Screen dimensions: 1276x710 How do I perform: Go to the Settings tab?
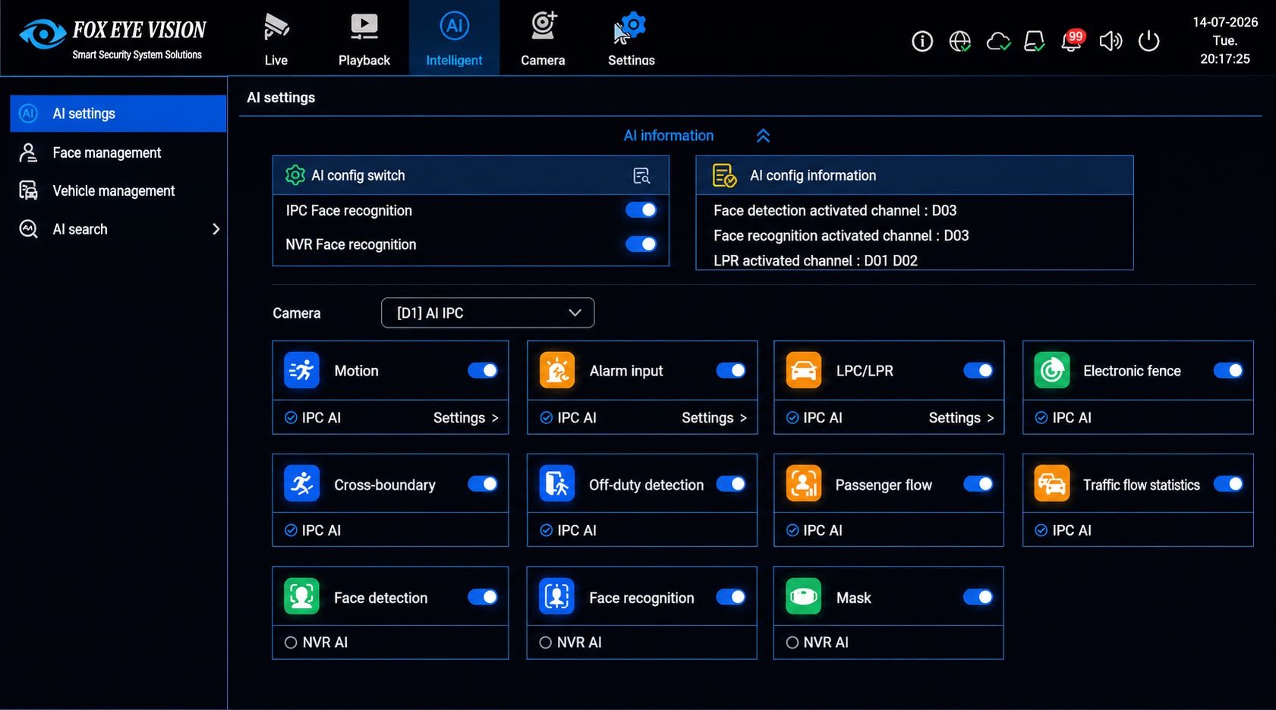coord(632,38)
